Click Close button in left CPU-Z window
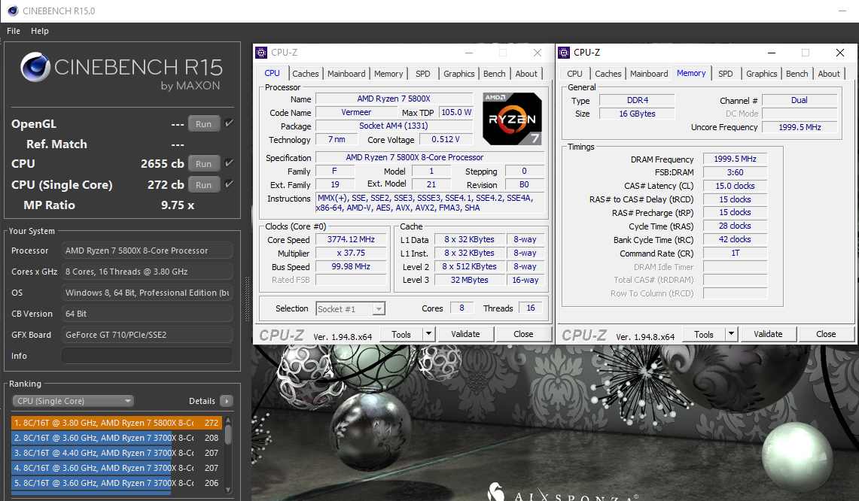 tap(523, 334)
